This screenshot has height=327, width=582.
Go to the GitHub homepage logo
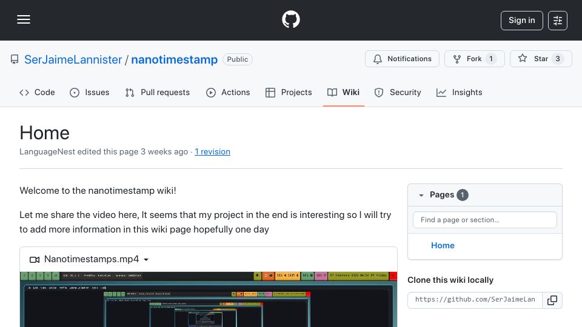coord(290,19)
